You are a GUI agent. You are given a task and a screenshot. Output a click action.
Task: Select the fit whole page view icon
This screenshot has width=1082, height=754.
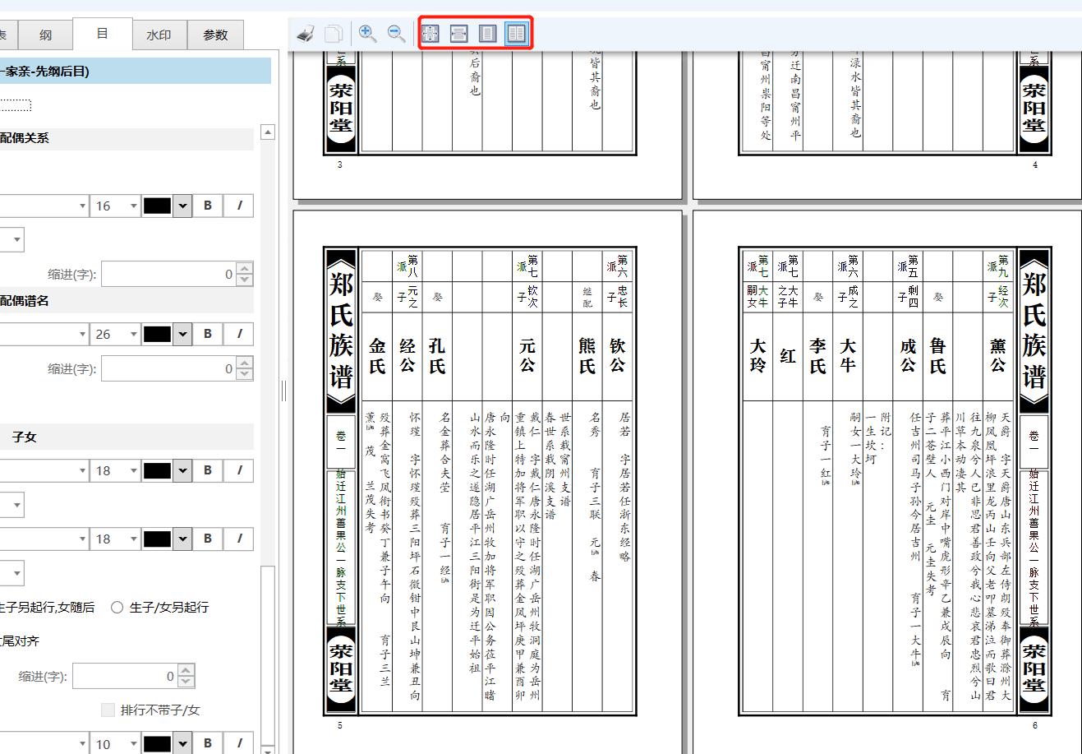tap(430, 34)
